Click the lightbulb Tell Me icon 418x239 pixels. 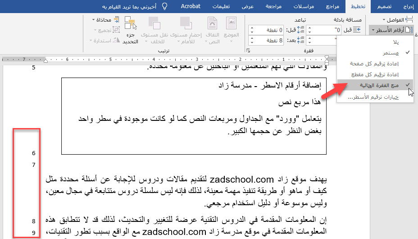coord(165,6)
